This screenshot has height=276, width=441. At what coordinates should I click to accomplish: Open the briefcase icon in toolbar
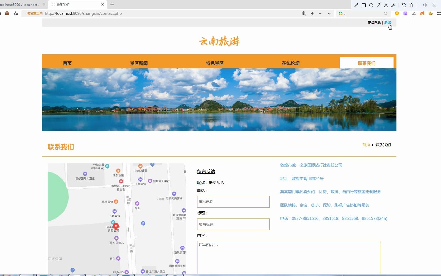point(7,13)
